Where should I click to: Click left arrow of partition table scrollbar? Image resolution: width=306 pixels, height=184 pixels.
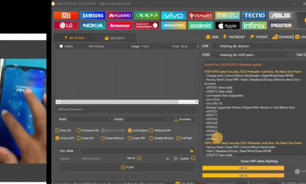click(x=58, y=102)
